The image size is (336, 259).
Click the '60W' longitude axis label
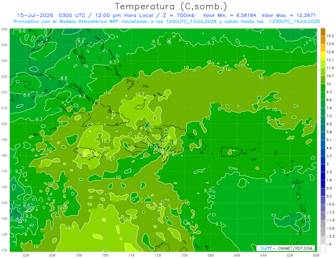tap(316, 255)
